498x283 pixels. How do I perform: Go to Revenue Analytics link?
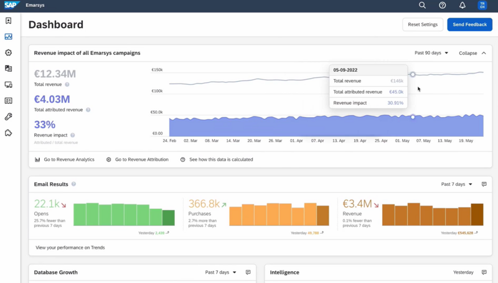[65, 160]
